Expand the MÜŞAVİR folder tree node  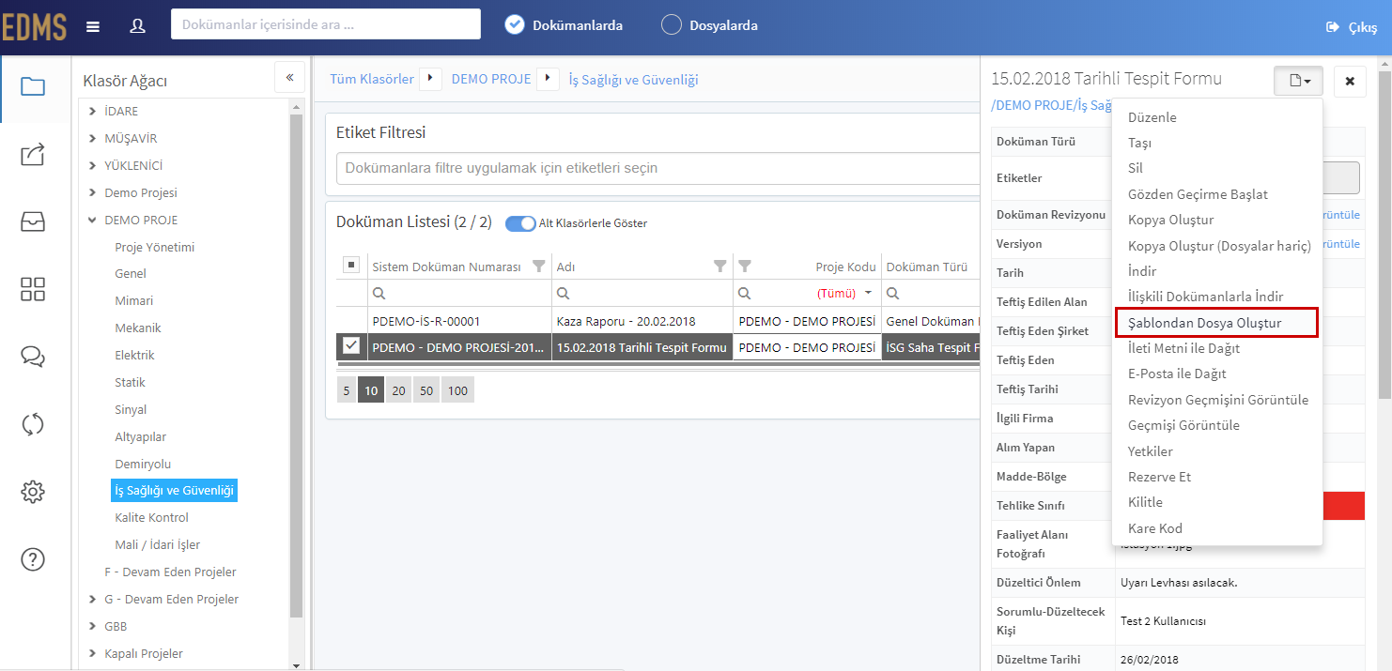(x=92, y=138)
